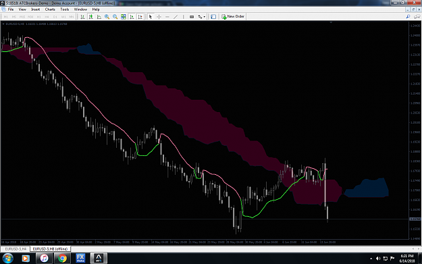Image resolution: width=422 pixels, height=264 pixels.
Task: Switch to bar chart display
Action: click(x=82, y=17)
